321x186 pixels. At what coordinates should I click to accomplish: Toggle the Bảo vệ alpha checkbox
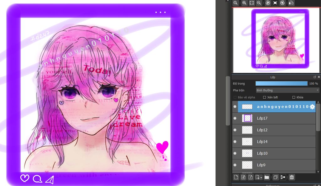pos(235,97)
